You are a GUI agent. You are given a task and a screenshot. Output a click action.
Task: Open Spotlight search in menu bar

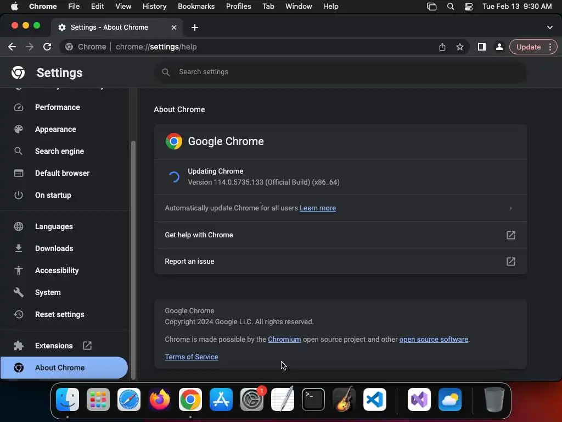(451, 7)
